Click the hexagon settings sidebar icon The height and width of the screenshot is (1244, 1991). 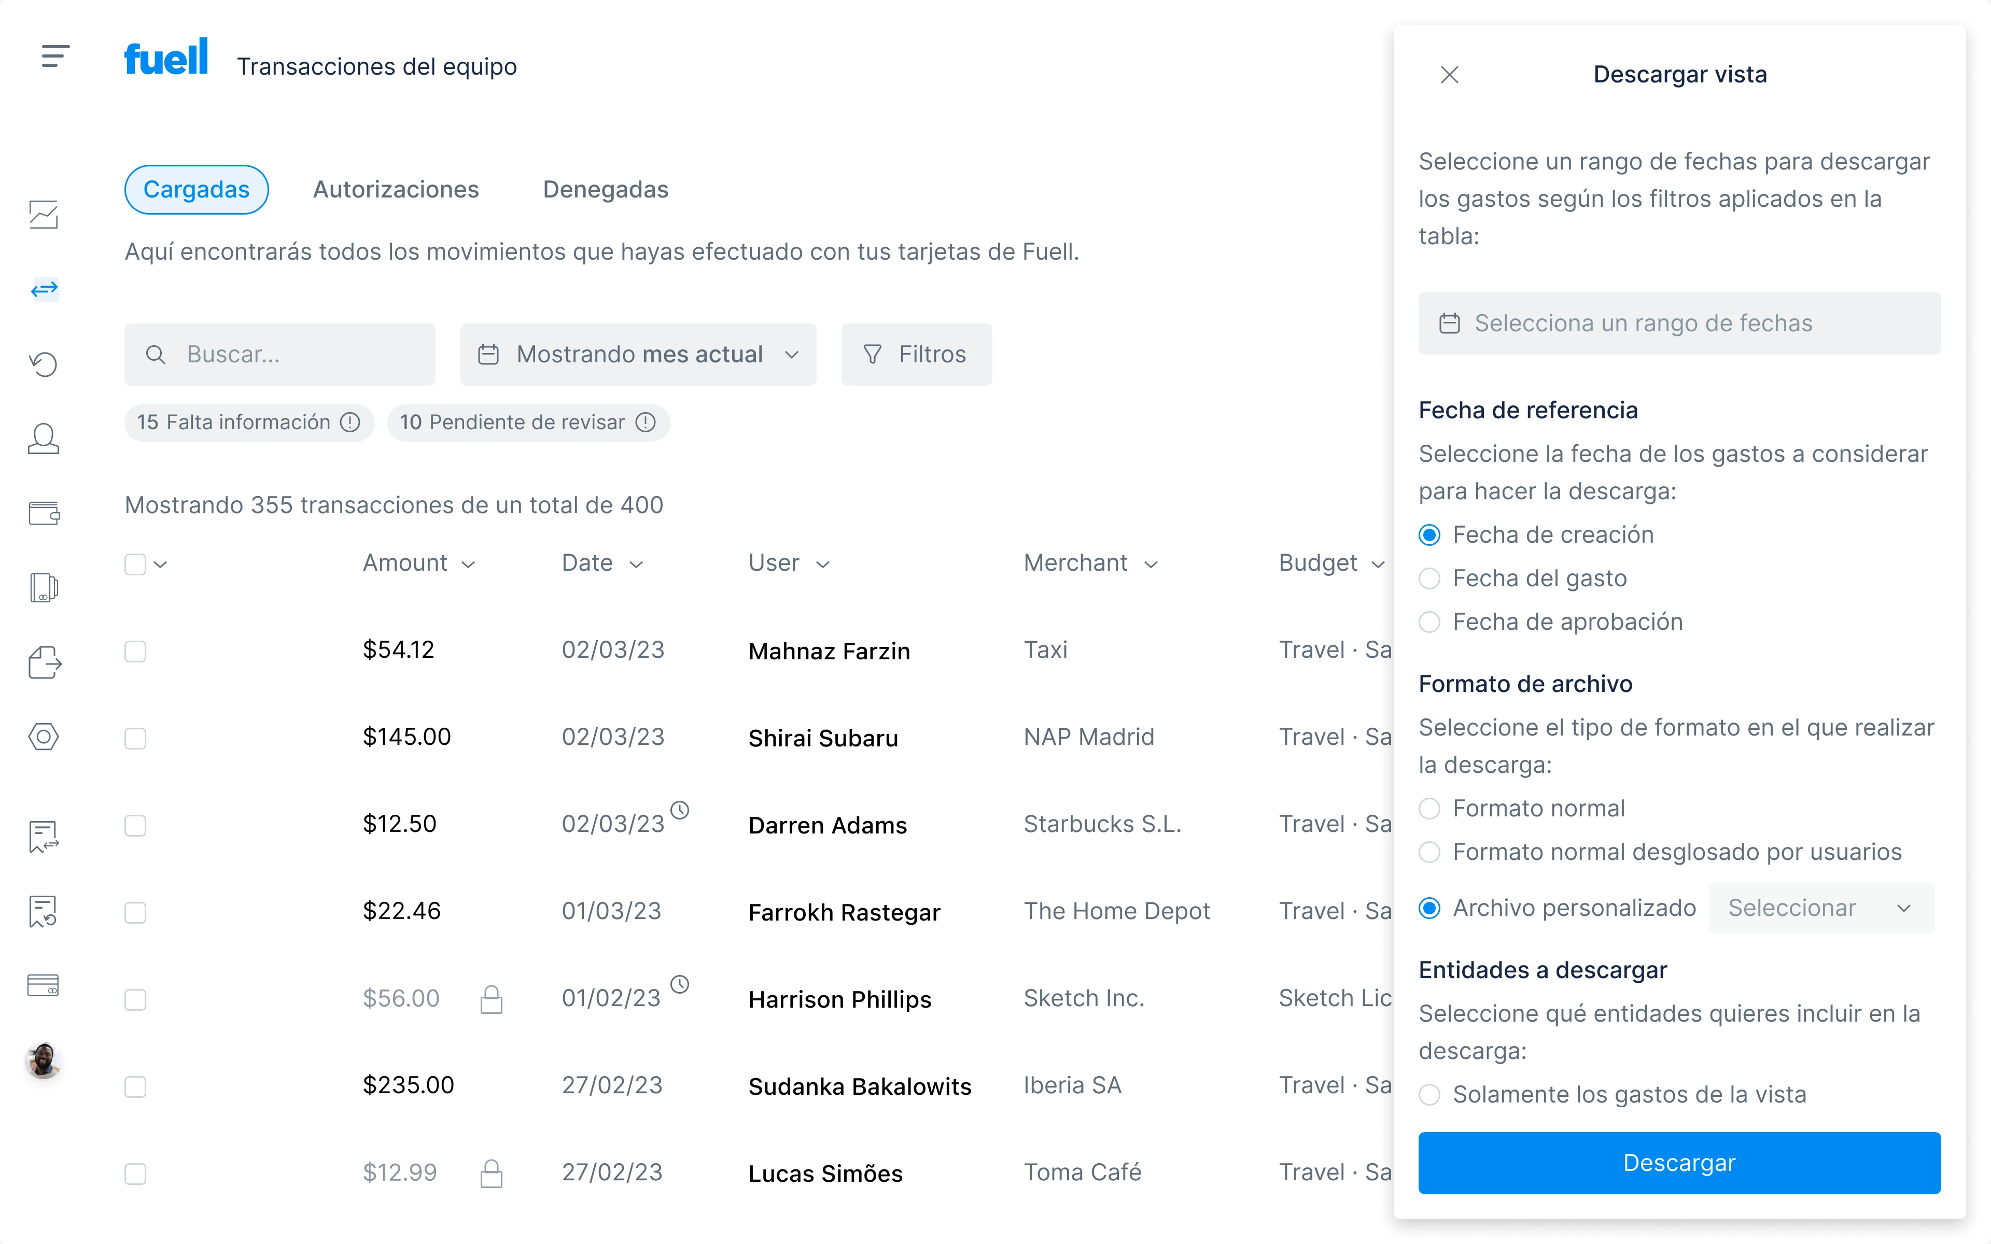pos(44,737)
